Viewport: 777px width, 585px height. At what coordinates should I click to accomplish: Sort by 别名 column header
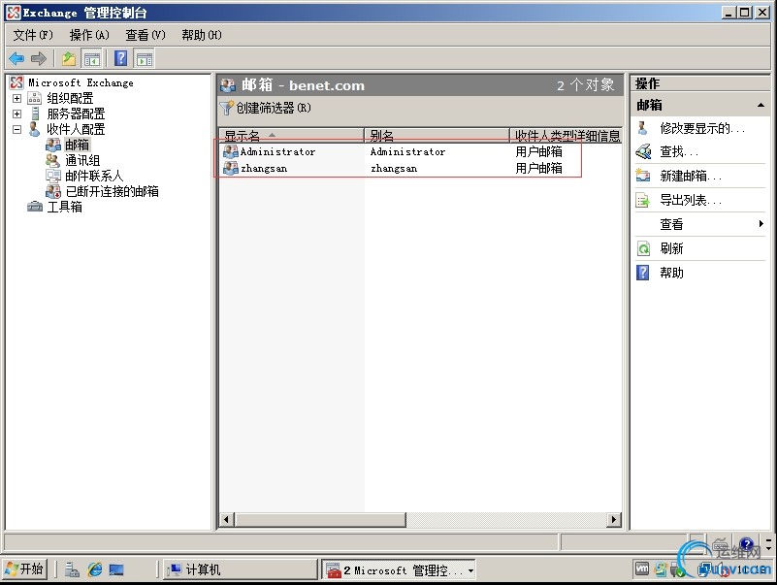tap(437, 136)
